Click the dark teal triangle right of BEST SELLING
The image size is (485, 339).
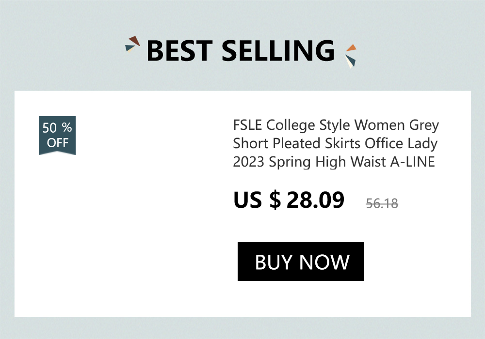tap(352, 61)
